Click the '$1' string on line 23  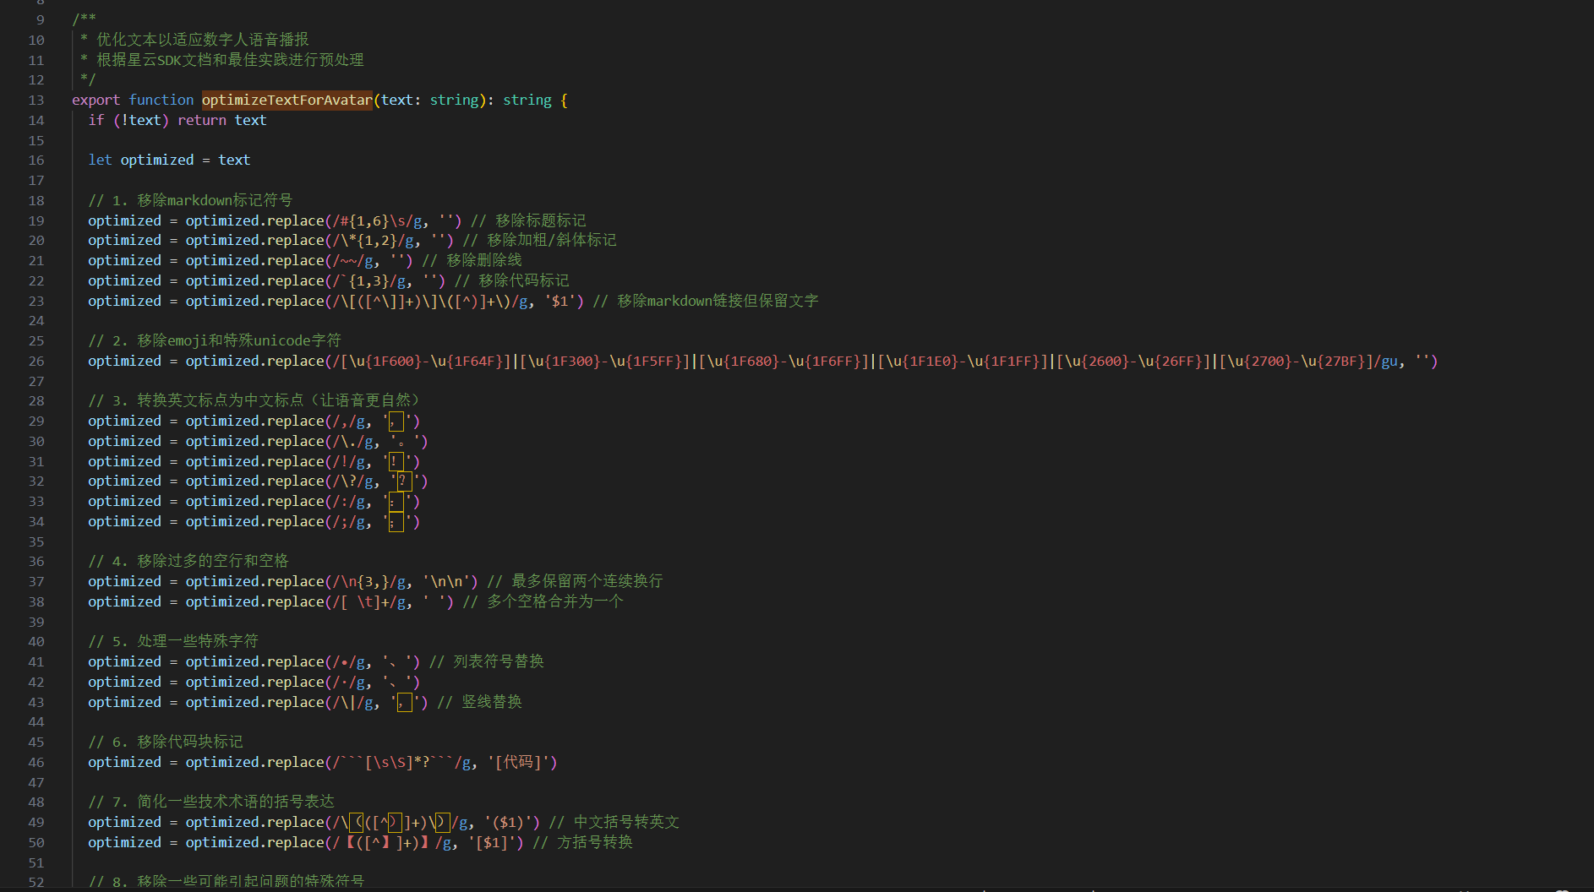pos(564,301)
